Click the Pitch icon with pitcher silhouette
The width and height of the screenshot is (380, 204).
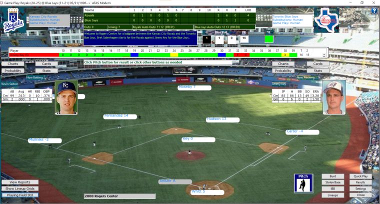(x=303, y=183)
